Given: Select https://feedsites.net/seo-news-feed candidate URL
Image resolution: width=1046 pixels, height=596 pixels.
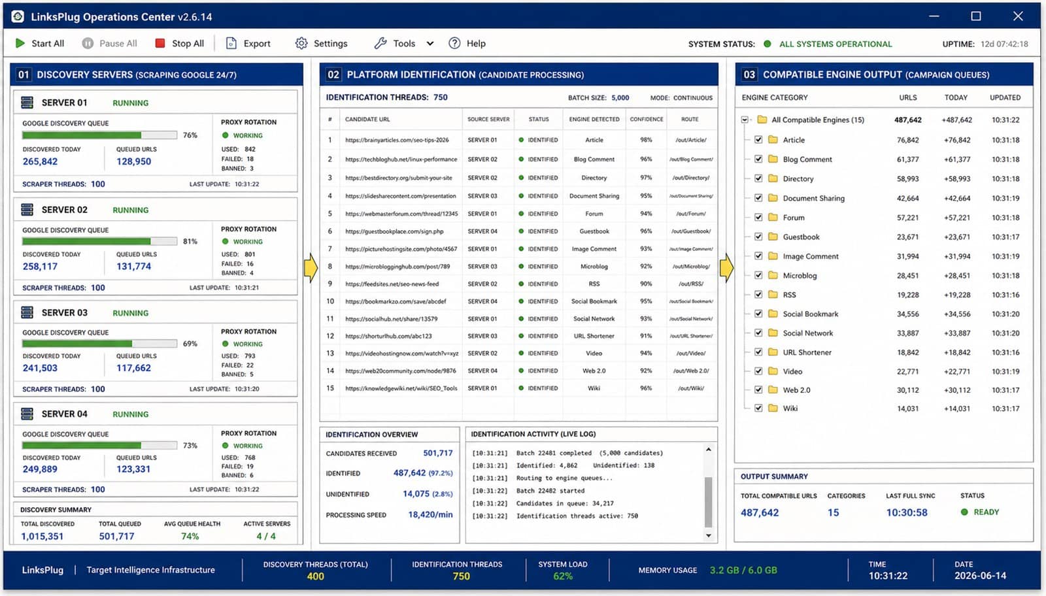Looking at the screenshot, I should pos(392,284).
